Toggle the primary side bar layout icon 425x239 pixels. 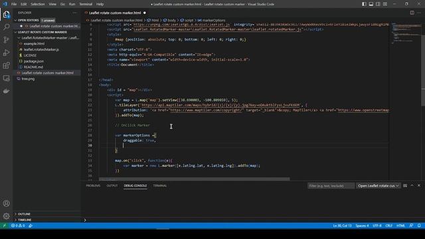(364, 4)
